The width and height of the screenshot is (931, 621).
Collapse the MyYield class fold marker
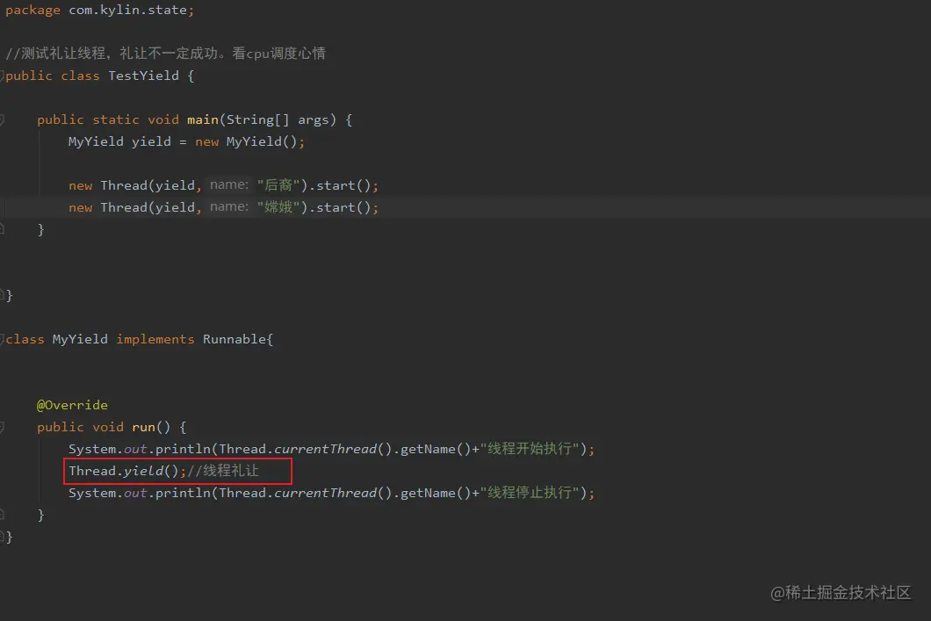2,340
